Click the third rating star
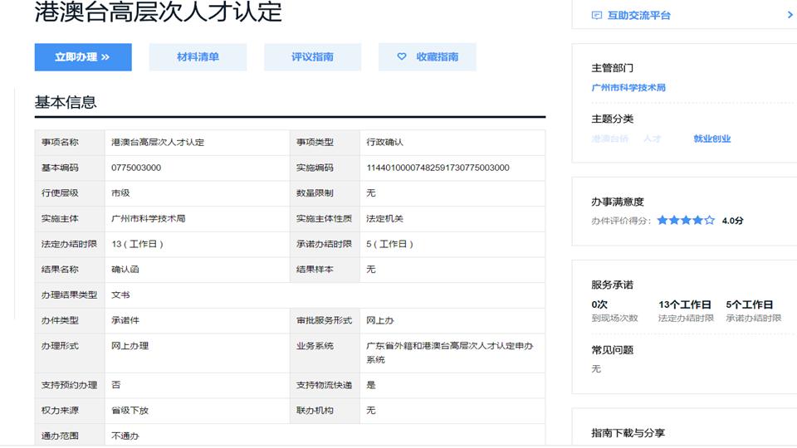Viewport: 797px width, 448px height. (x=686, y=221)
